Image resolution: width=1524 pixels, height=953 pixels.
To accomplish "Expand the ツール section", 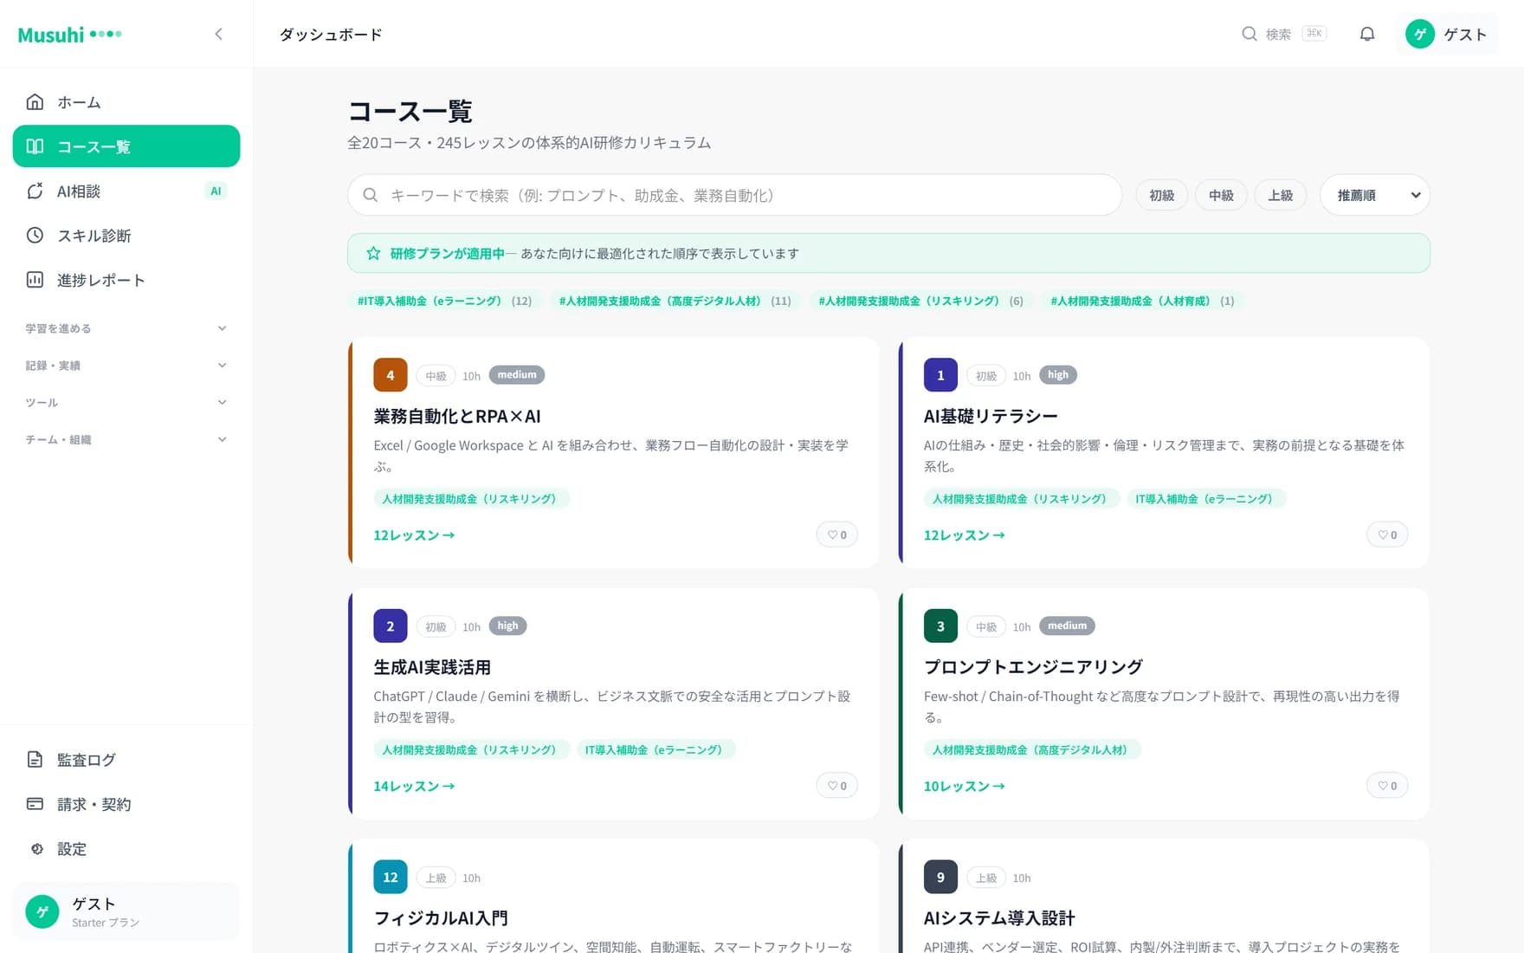I will click(126, 402).
